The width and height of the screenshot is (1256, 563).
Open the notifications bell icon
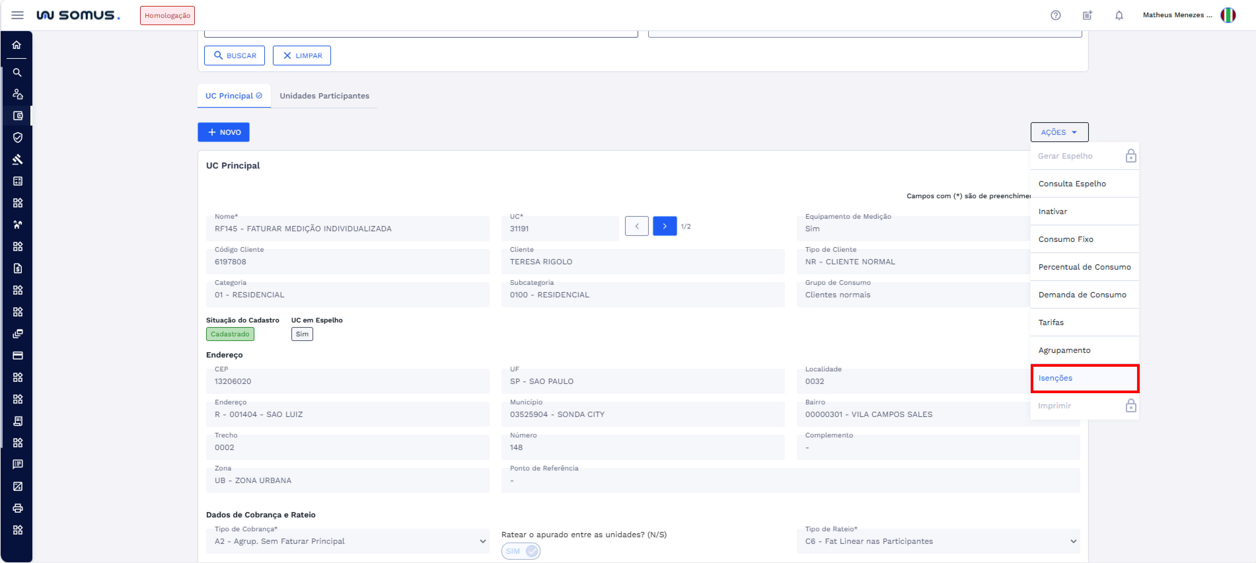[1119, 15]
